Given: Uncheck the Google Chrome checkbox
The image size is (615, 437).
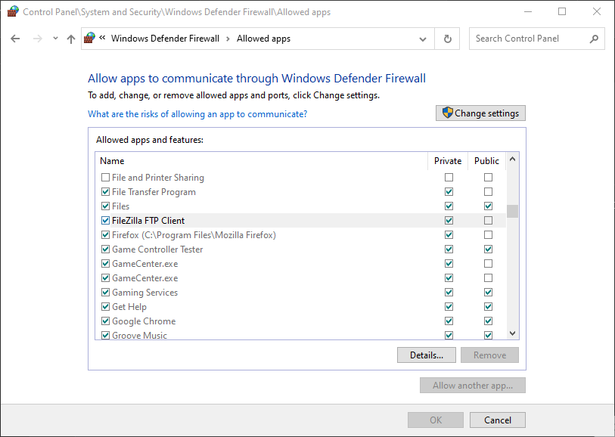Looking at the screenshot, I should point(105,321).
